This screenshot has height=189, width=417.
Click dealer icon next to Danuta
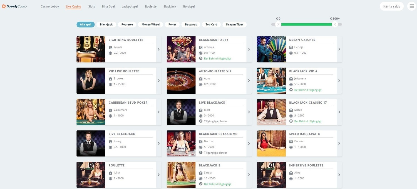click(x=291, y=141)
